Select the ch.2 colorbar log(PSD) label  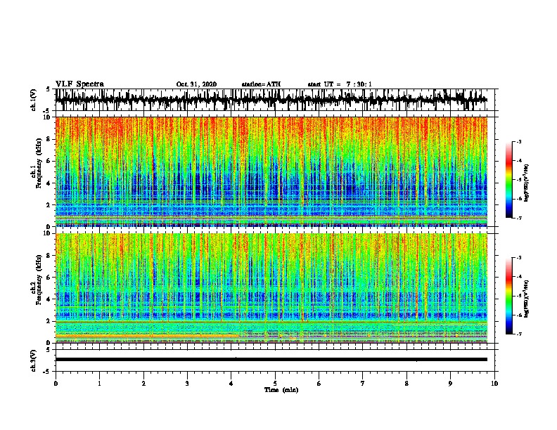point(527,299)
